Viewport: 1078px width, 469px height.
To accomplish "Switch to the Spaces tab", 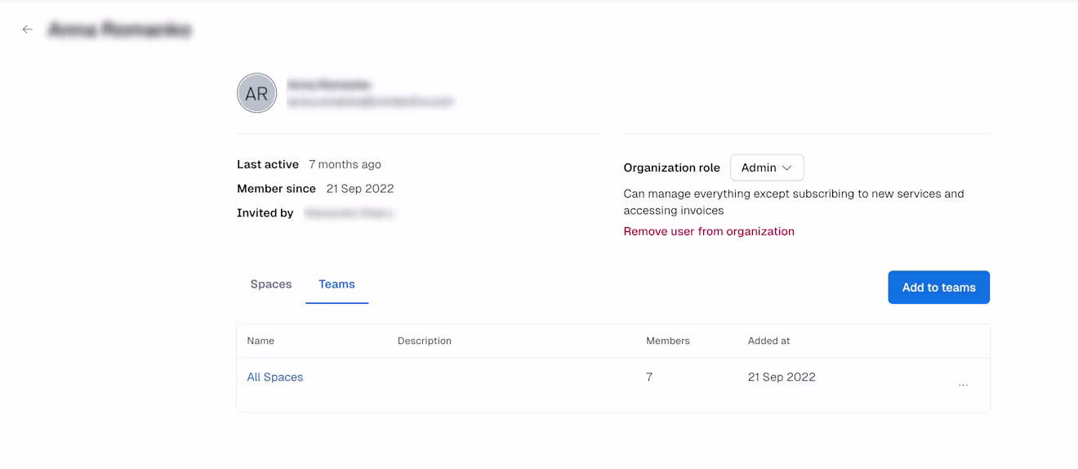I will [271, 284].
